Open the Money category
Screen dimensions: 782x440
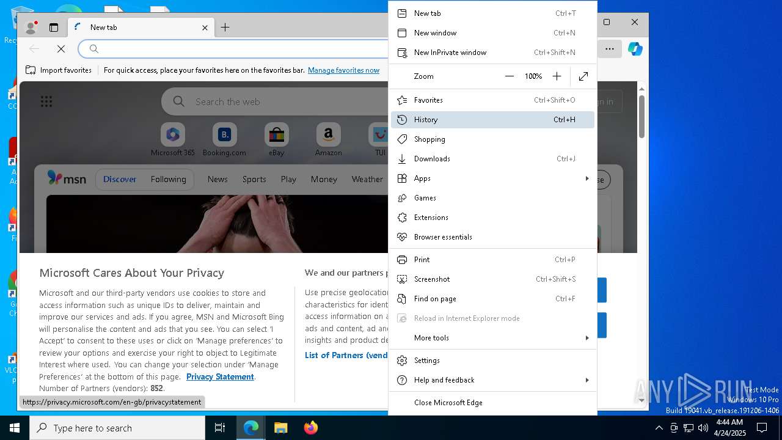[324, 179]
